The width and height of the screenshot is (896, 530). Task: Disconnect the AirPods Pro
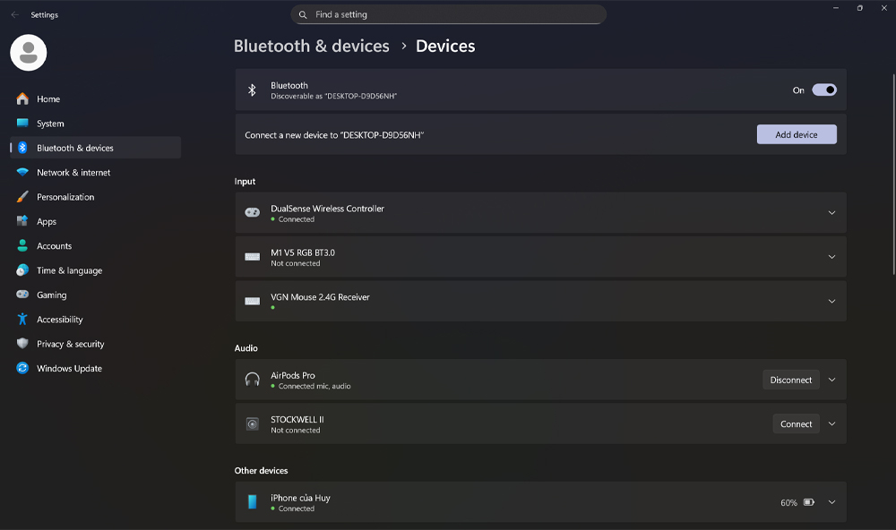[x=790, y=380]
